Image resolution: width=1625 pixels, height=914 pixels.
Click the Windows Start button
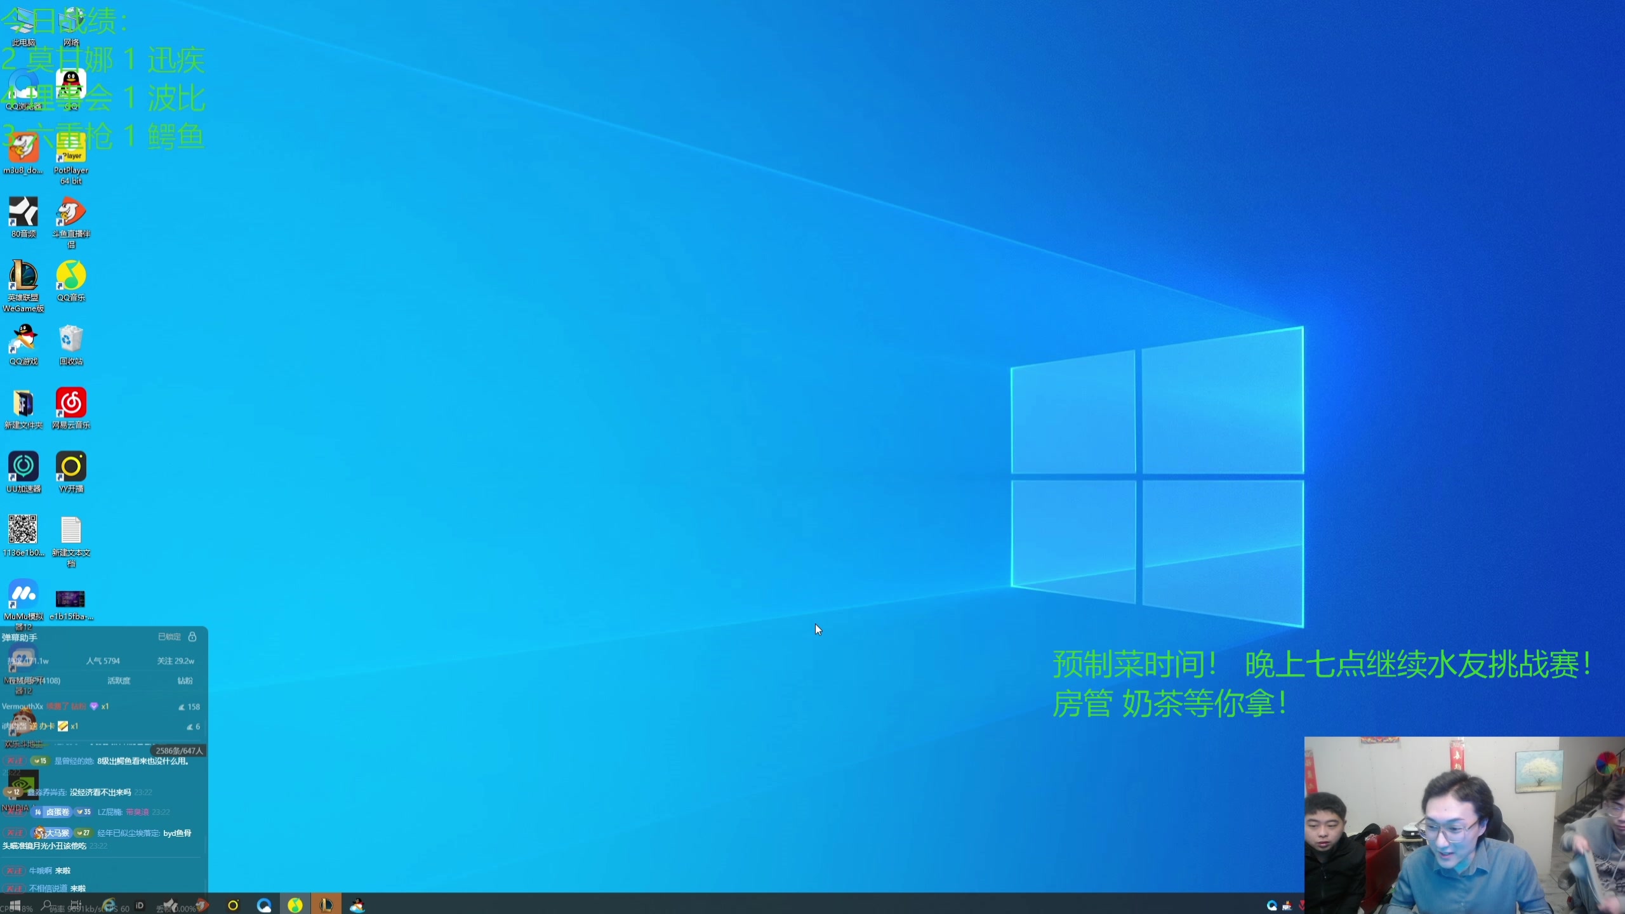[14, 904]
